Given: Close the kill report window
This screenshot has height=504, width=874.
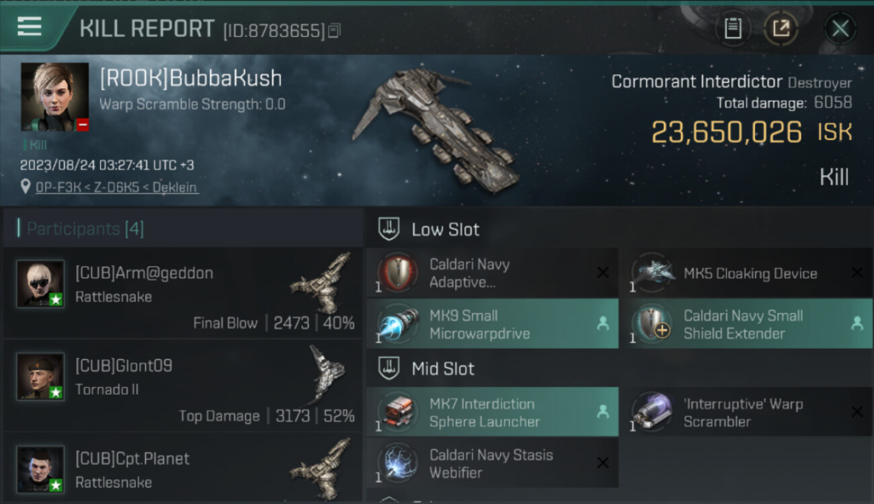Looking at the screenshot, I should [x=840, y=28].
